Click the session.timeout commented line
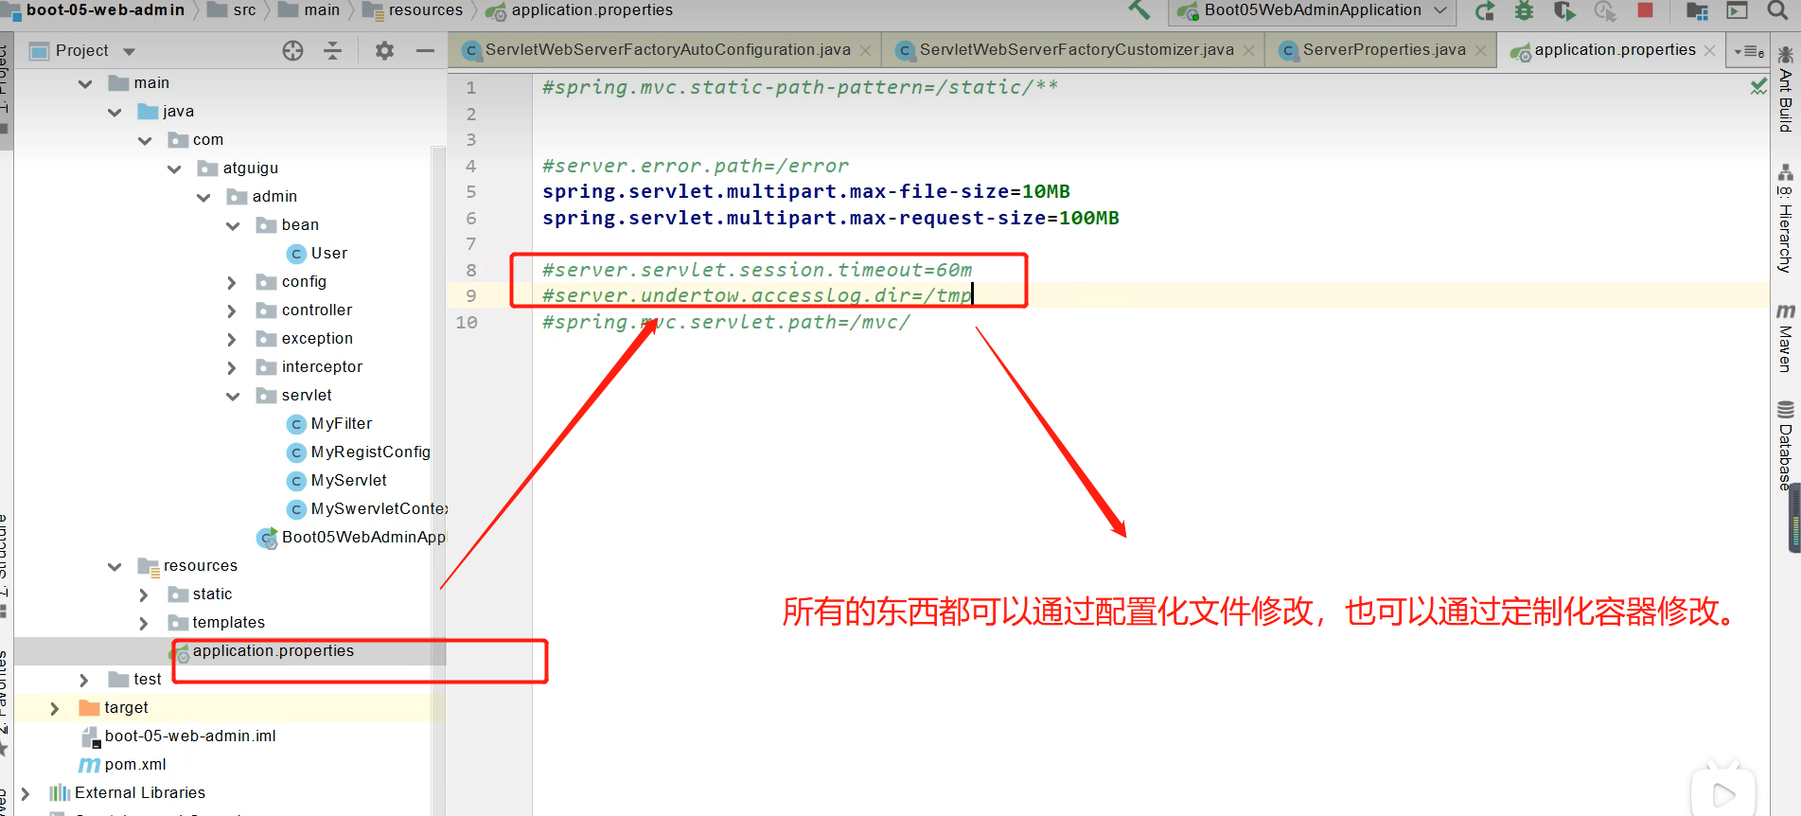Image resolution: width=1801 pixels, height=816 pixels. (757, 271)
